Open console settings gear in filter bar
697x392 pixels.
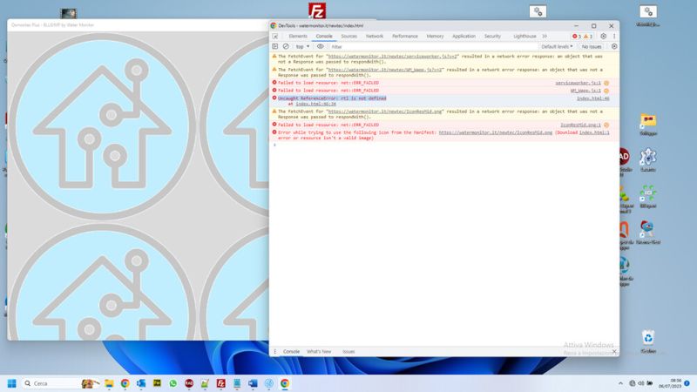[x=614, y=46]
